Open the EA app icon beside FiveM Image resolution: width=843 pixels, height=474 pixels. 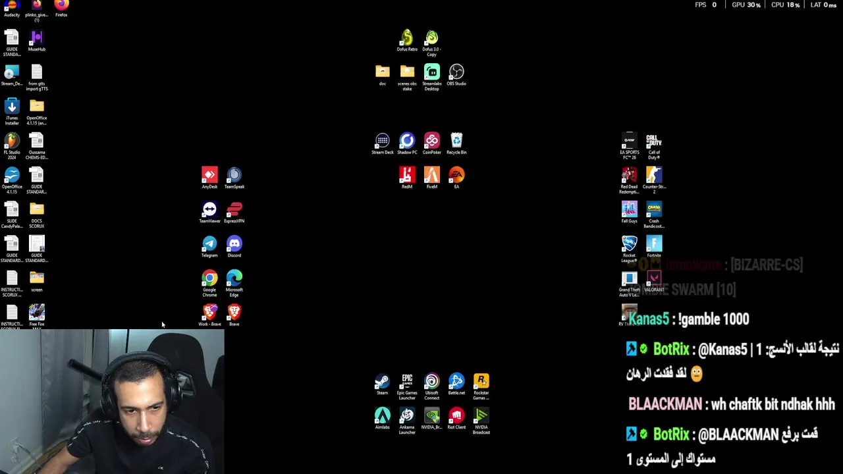click(456, 178)
